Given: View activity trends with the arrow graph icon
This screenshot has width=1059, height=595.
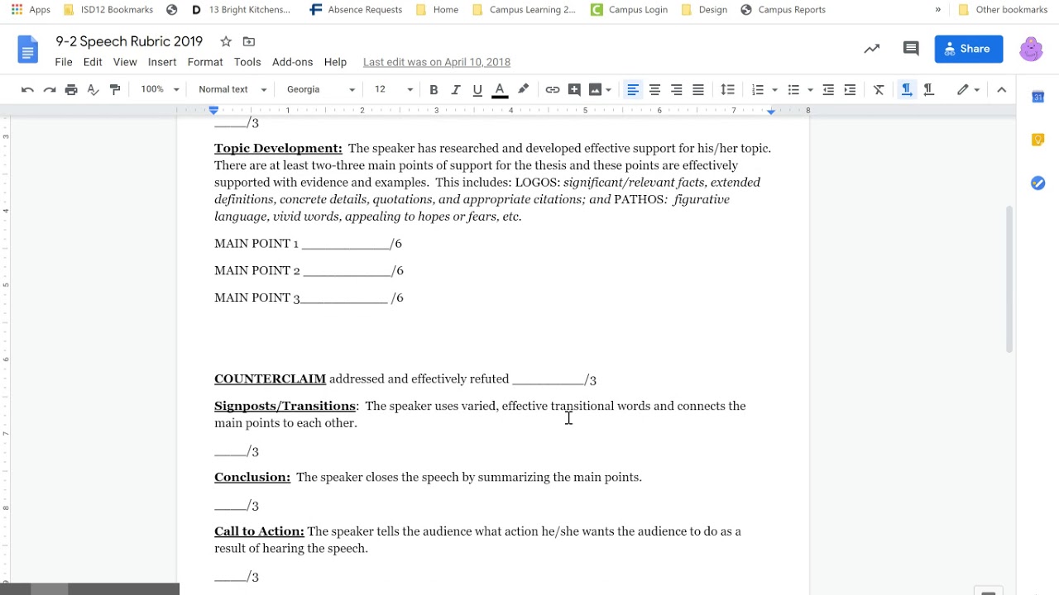Looking at the screenshot, I should click(871, 49).
